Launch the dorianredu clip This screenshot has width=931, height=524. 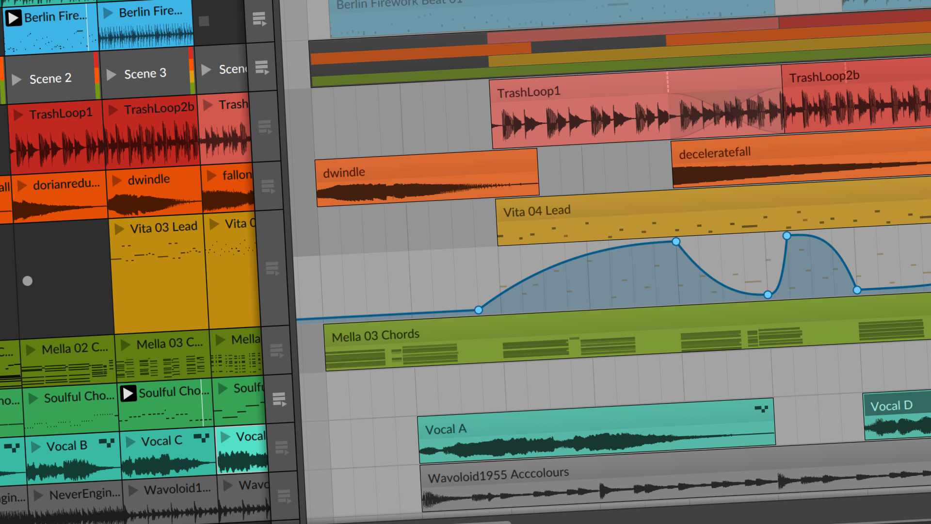pos(22,185)
